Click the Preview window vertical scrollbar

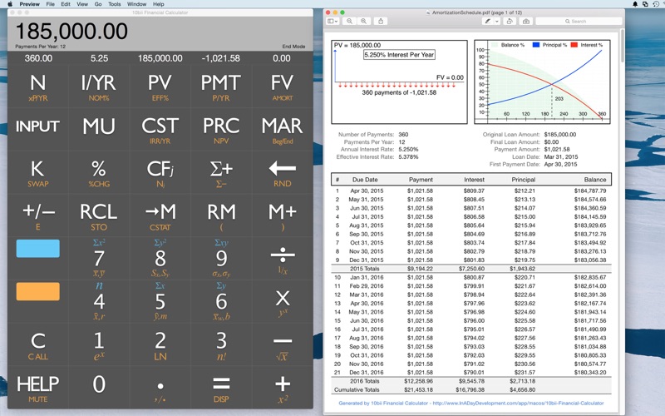[622, 46]
